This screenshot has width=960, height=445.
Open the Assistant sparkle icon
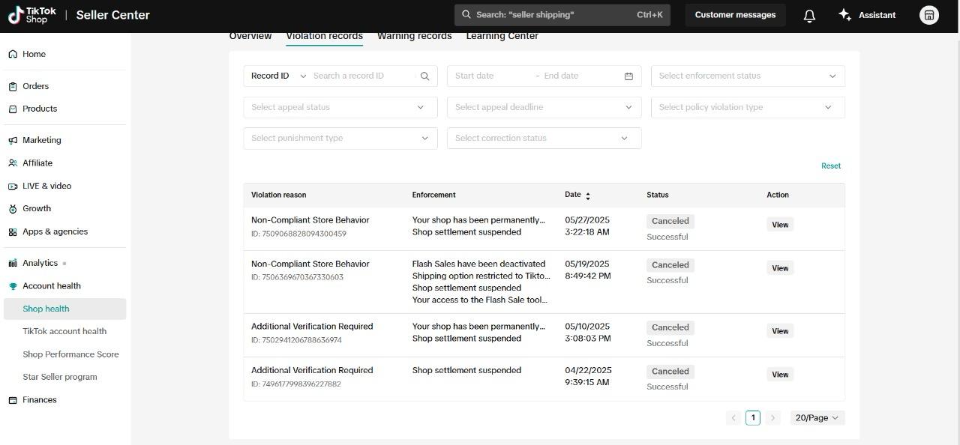click(x=845, y=15)
